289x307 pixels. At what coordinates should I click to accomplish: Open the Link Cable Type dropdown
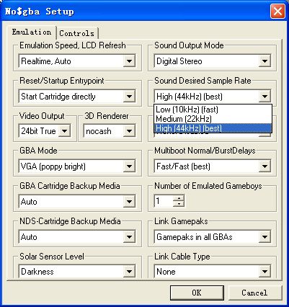tap(264, 272)
